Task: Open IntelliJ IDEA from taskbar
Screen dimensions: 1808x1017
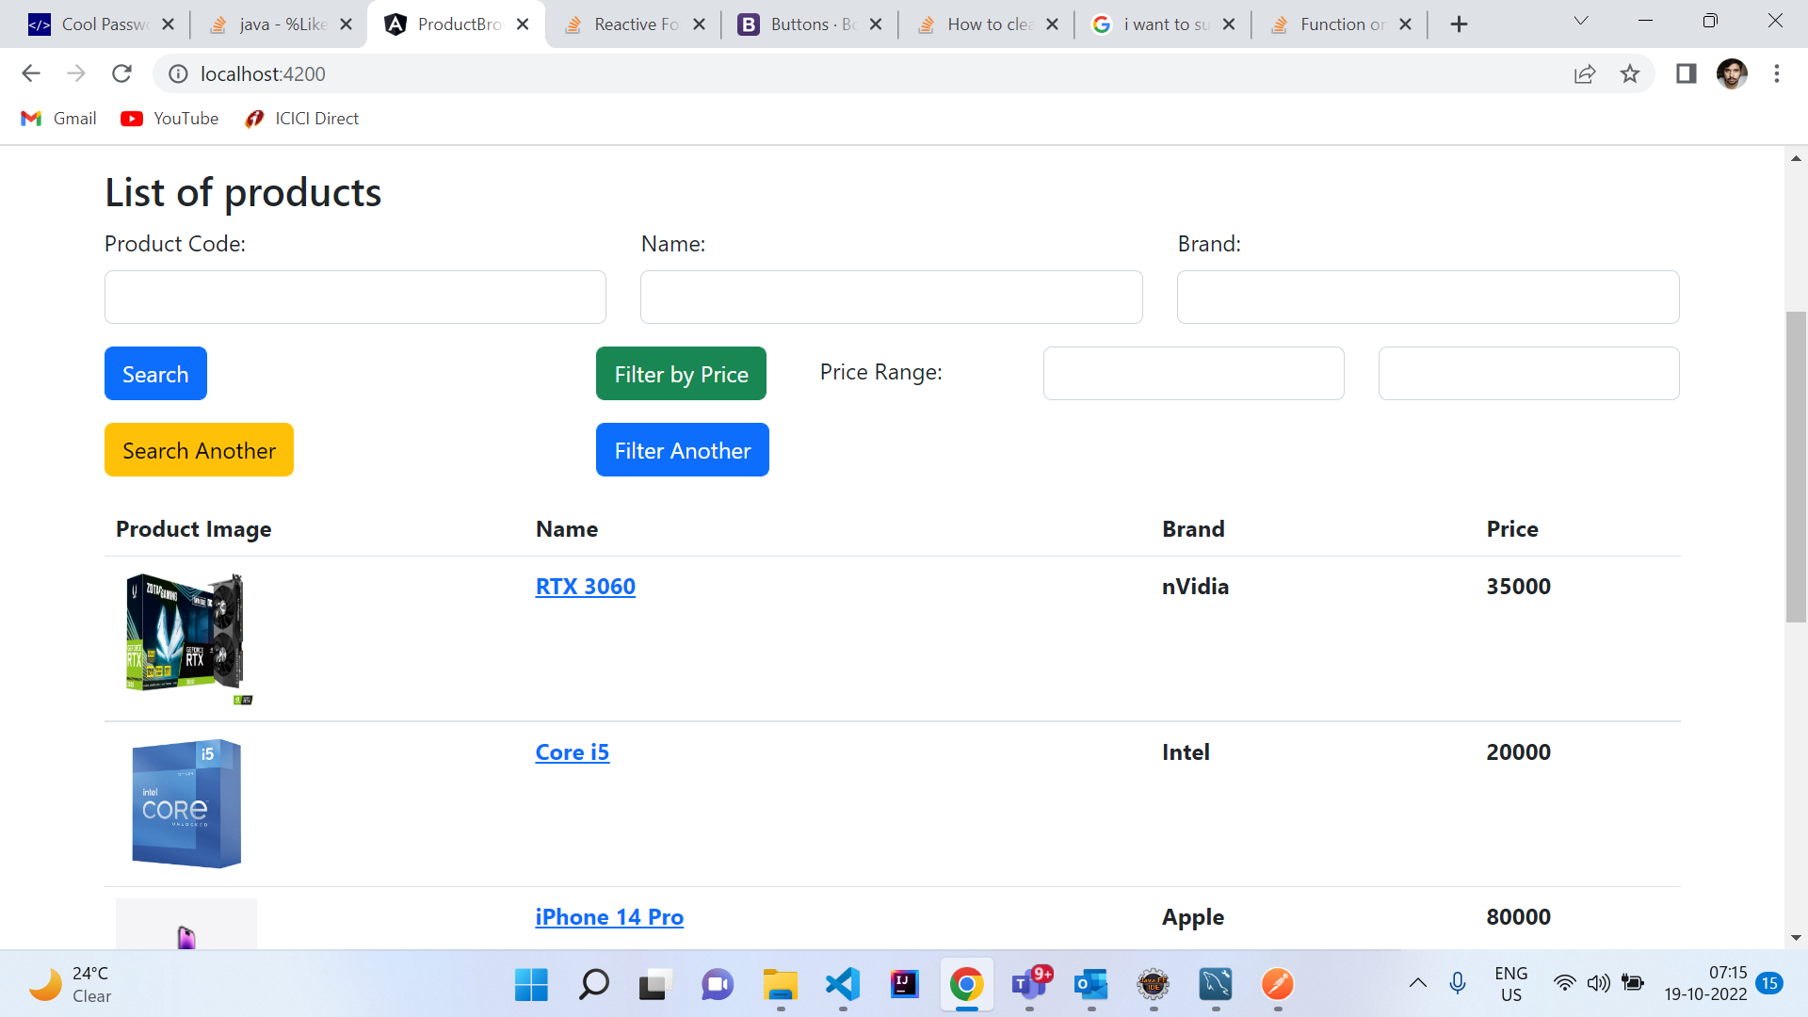Action: (x=904, y=985)
